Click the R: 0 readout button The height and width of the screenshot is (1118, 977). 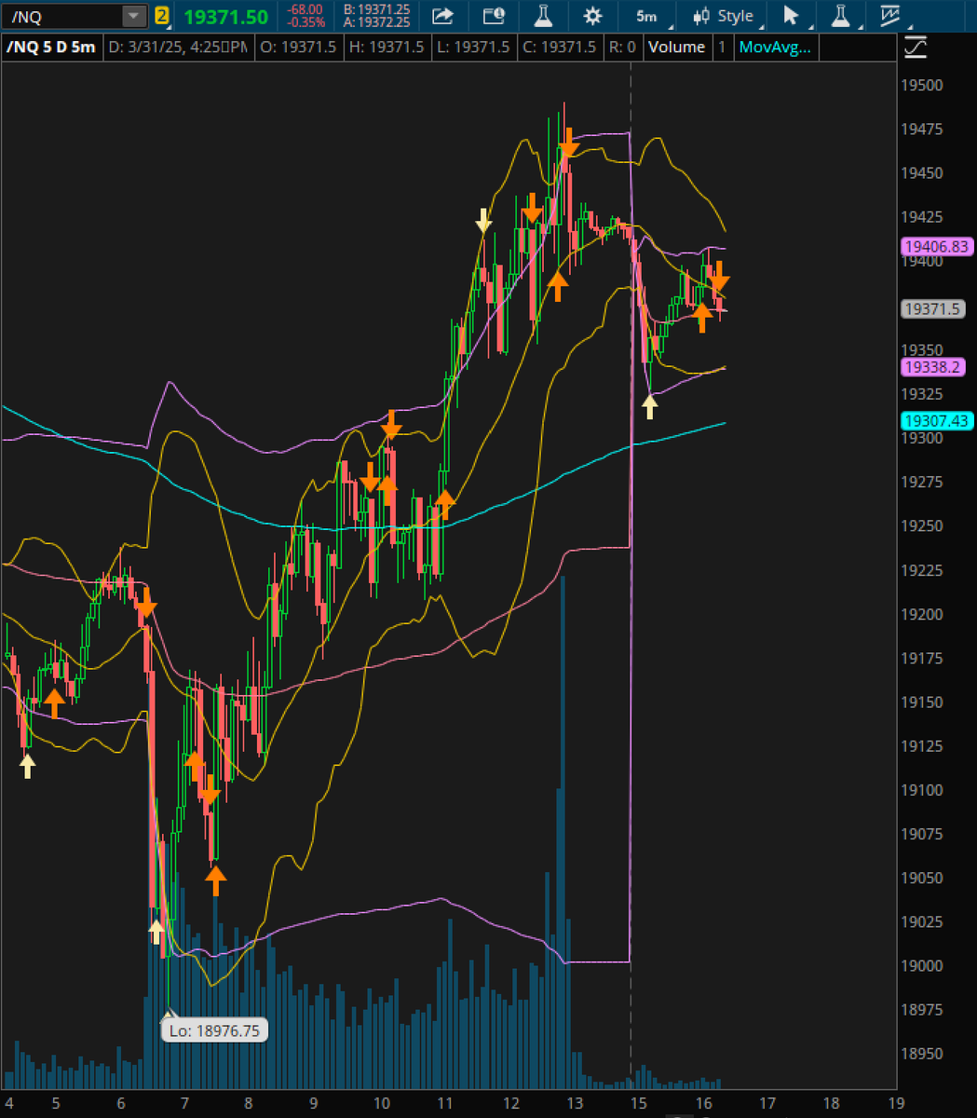[x=623, y=47]
